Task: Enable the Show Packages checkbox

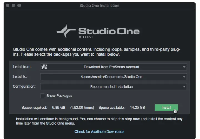Action: point(43,96)
